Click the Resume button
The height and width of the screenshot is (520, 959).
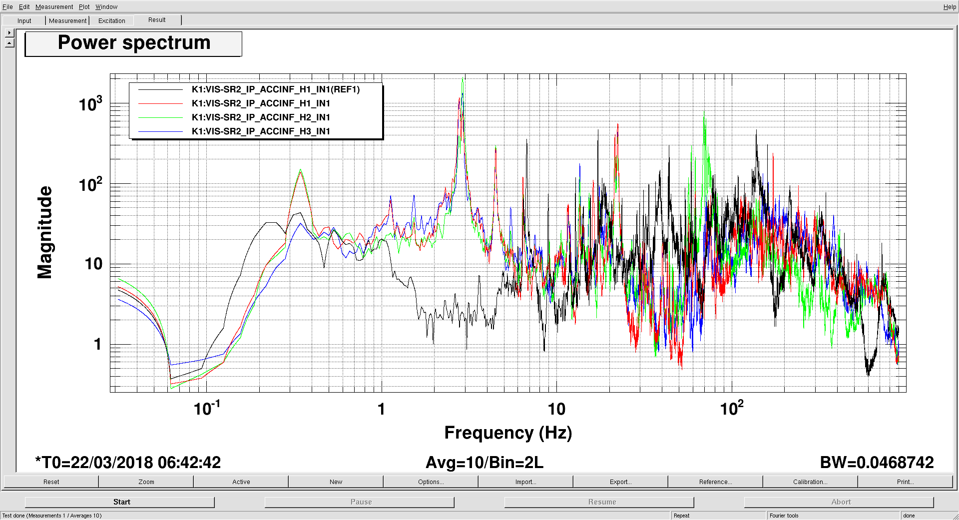(x=599, y=502)
